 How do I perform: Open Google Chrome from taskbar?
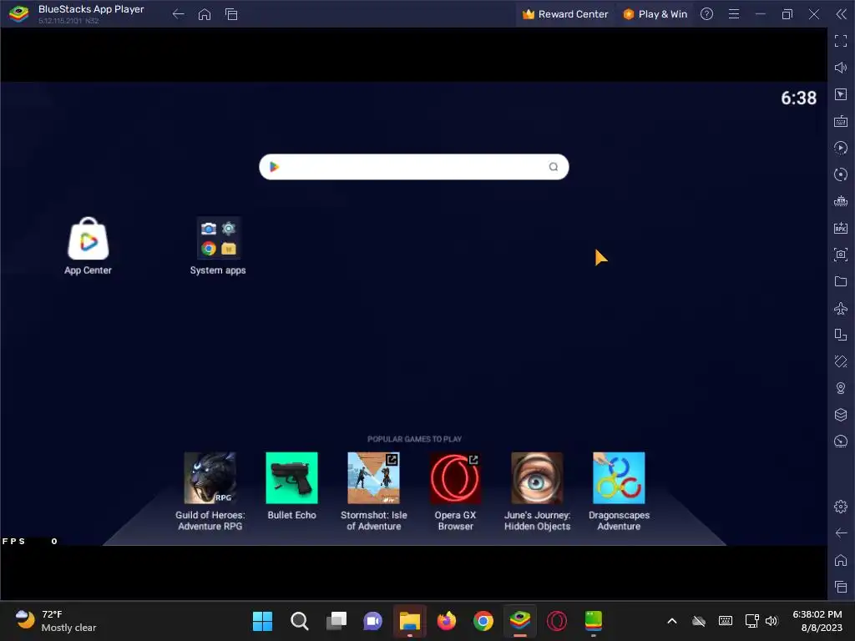coord(483,621)
